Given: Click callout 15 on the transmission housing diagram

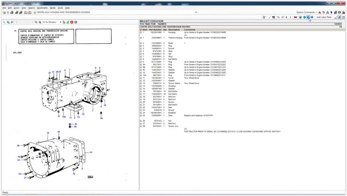Looking at the screenshot, I should click(91, 152).
